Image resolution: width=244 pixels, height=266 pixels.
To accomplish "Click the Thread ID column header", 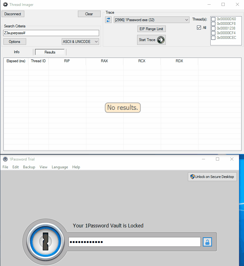I will [x=38, y=61].
